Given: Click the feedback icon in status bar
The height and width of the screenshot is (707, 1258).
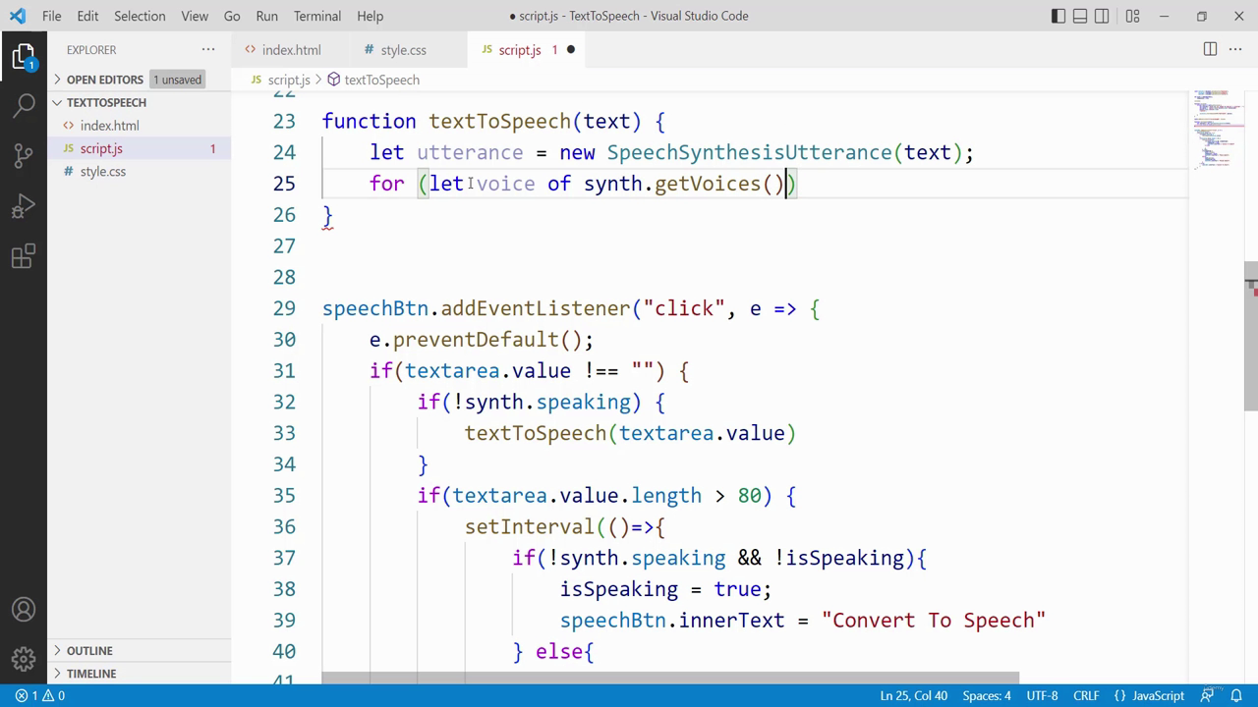Looking at the screenshot, I should tap(1207, 695).
